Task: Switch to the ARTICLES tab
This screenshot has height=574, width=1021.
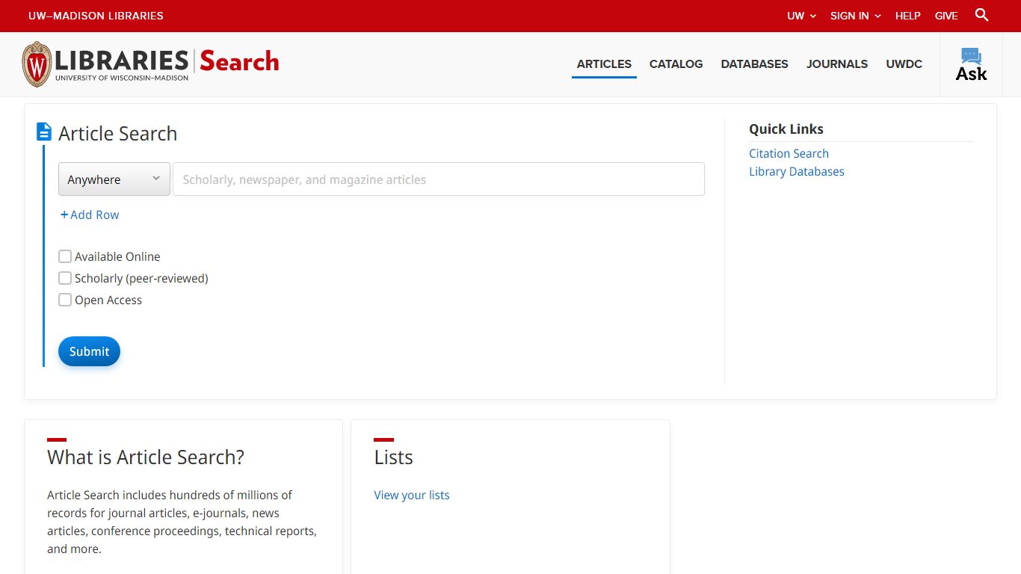Action: point(604,64)
